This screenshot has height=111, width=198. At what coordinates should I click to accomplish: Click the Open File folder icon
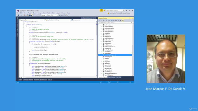pyautogui.click(x=28, y=15)
